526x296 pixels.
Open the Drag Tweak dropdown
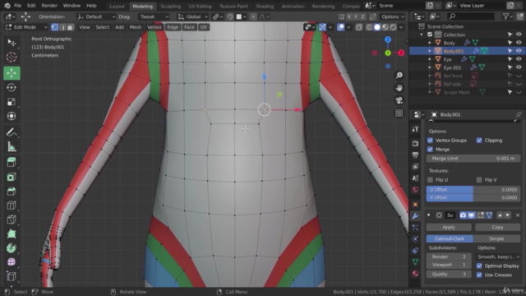point(154,16)
